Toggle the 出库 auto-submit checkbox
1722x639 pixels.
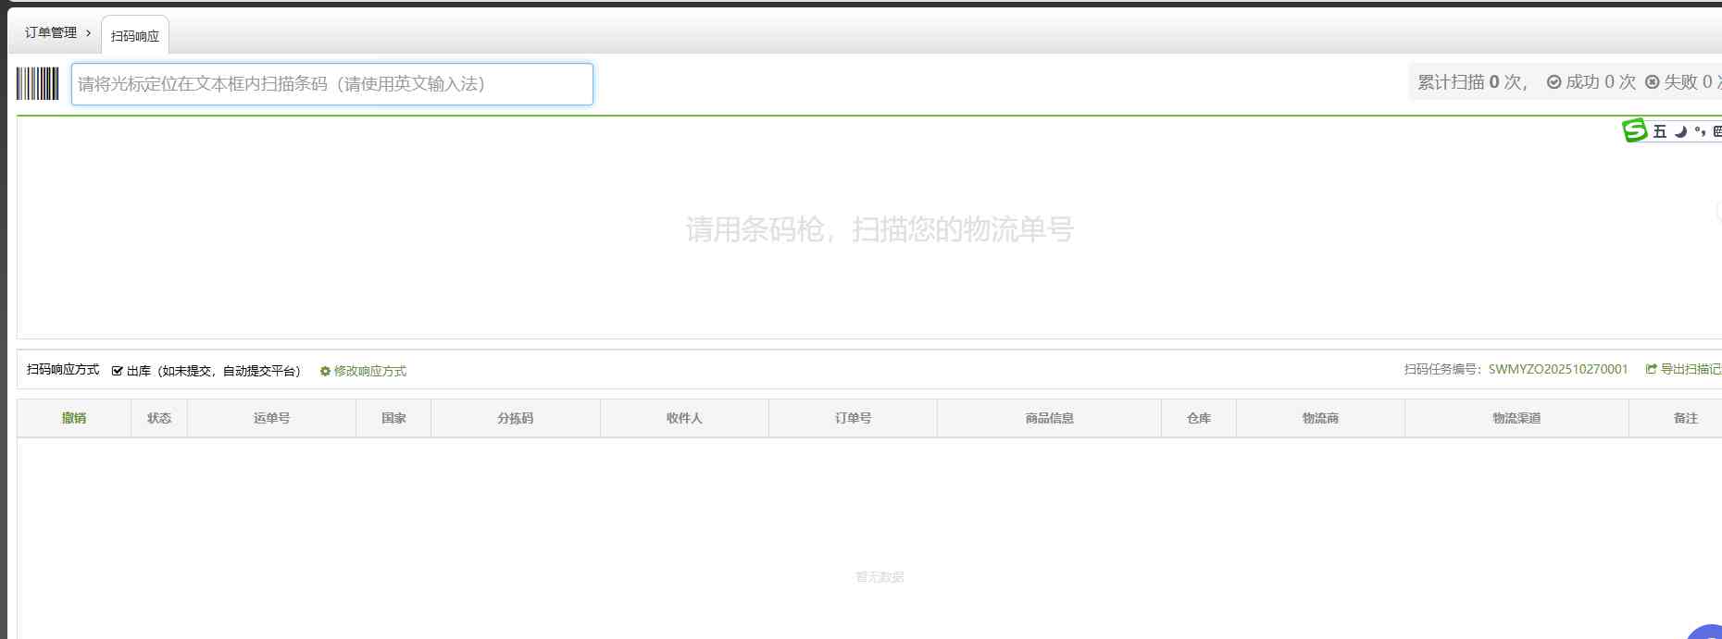pos(118,371)
